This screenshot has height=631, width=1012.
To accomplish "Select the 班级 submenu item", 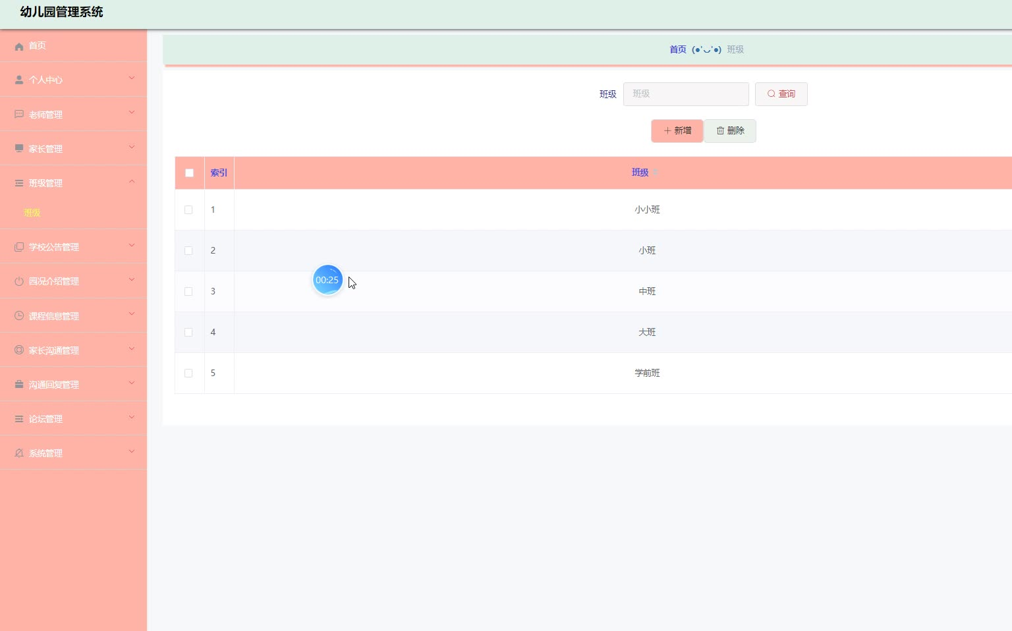I will [x=73, y=213].
